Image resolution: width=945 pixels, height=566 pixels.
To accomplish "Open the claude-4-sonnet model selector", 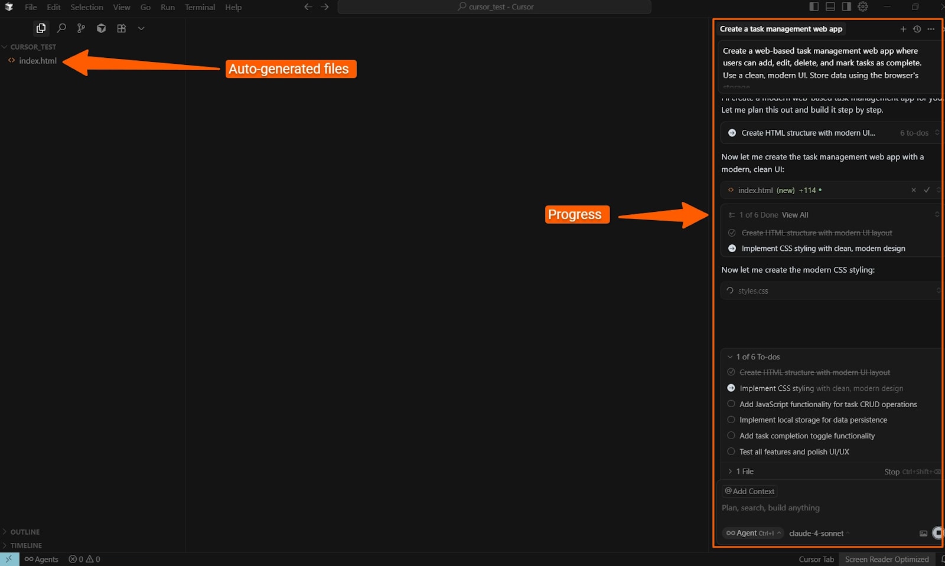I will (x=819, y=534).
